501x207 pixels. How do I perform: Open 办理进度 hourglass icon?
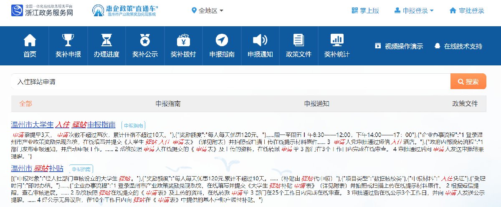[x=106, y=40]
